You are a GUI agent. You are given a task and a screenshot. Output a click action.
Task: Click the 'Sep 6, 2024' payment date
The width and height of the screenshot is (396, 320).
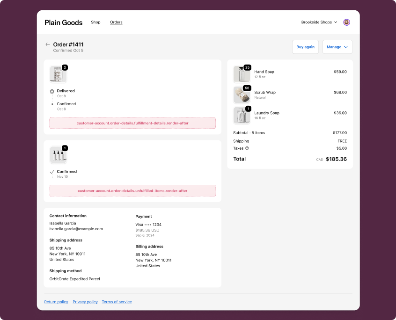(145, 235)
